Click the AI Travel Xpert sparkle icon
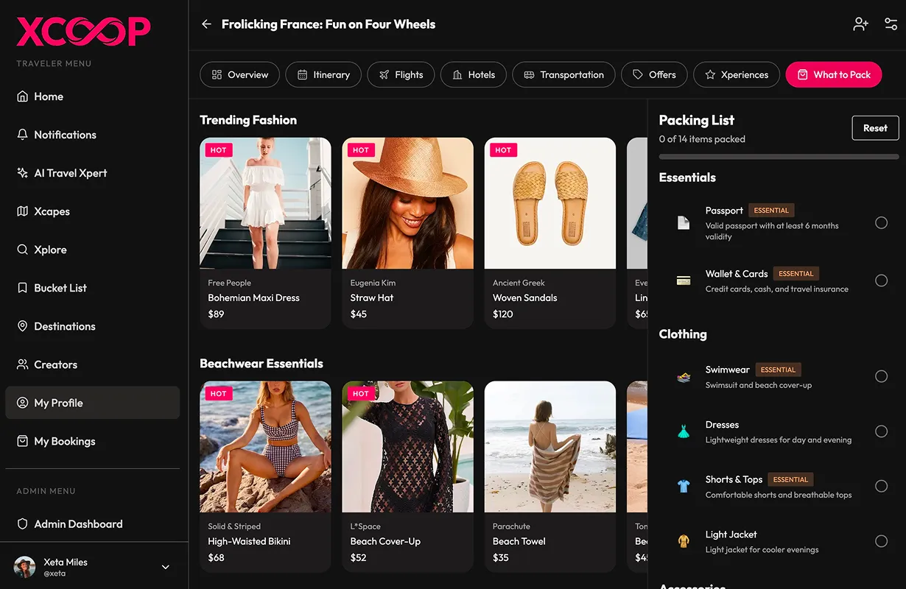 pyautogui.click(x=22, y=173)
